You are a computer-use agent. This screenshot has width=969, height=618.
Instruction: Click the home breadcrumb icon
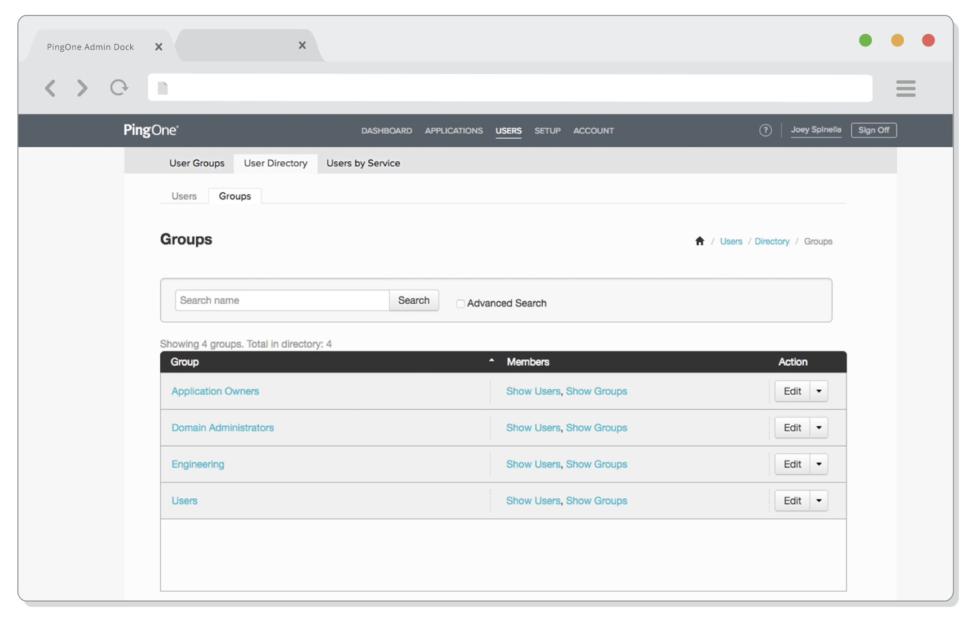tap(700, 241)
